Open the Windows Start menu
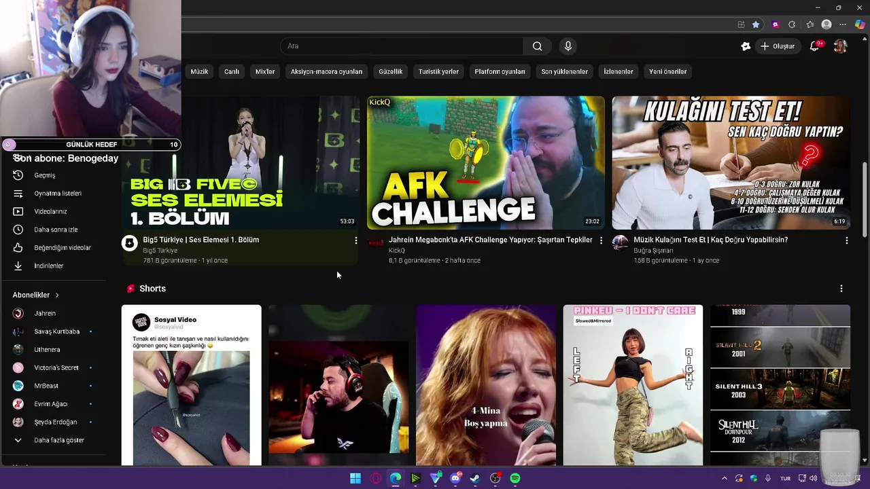The image size is (870, 489). (355, 478)
